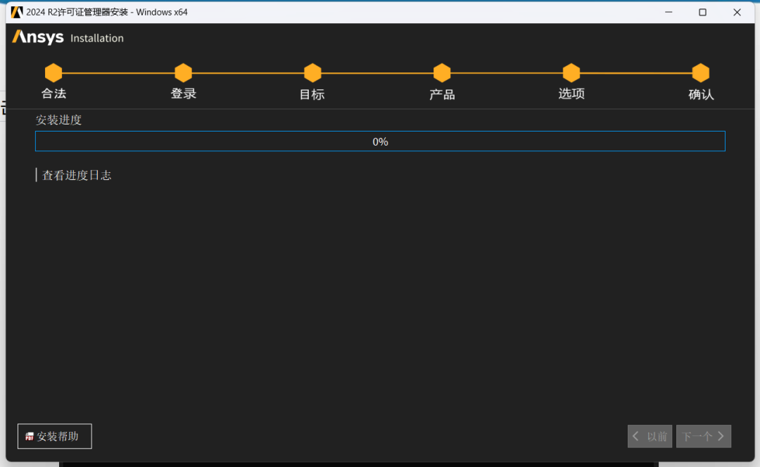Image resolution: width=760 pixels, height=467 pixels.
Task: Select the 确认 step label
Action: 701,94
